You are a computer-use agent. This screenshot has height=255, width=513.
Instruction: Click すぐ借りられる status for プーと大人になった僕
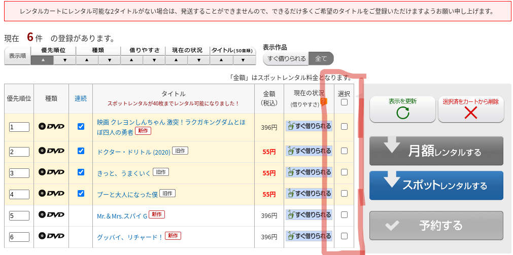coord(309,193)
